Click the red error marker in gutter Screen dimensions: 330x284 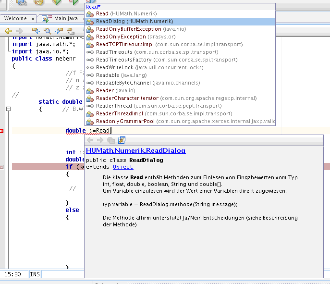[x=2, y=131]
